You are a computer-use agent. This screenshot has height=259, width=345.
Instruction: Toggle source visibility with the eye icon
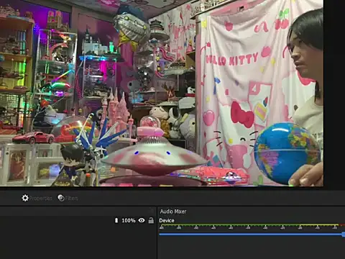pyautogui.click(x=142, y=220)
